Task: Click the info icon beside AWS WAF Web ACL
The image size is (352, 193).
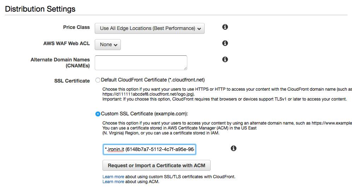Action: [x=225, y=43]
